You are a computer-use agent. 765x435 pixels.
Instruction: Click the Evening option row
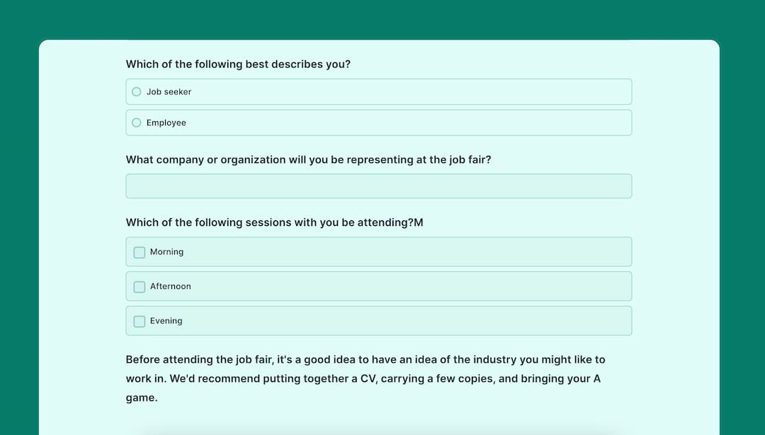click(x=379, y=321)
